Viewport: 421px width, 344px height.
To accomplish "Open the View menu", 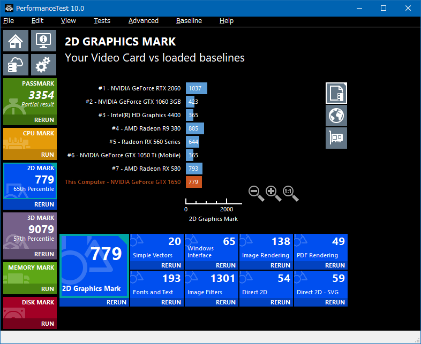I will click(x=68, y=21).
